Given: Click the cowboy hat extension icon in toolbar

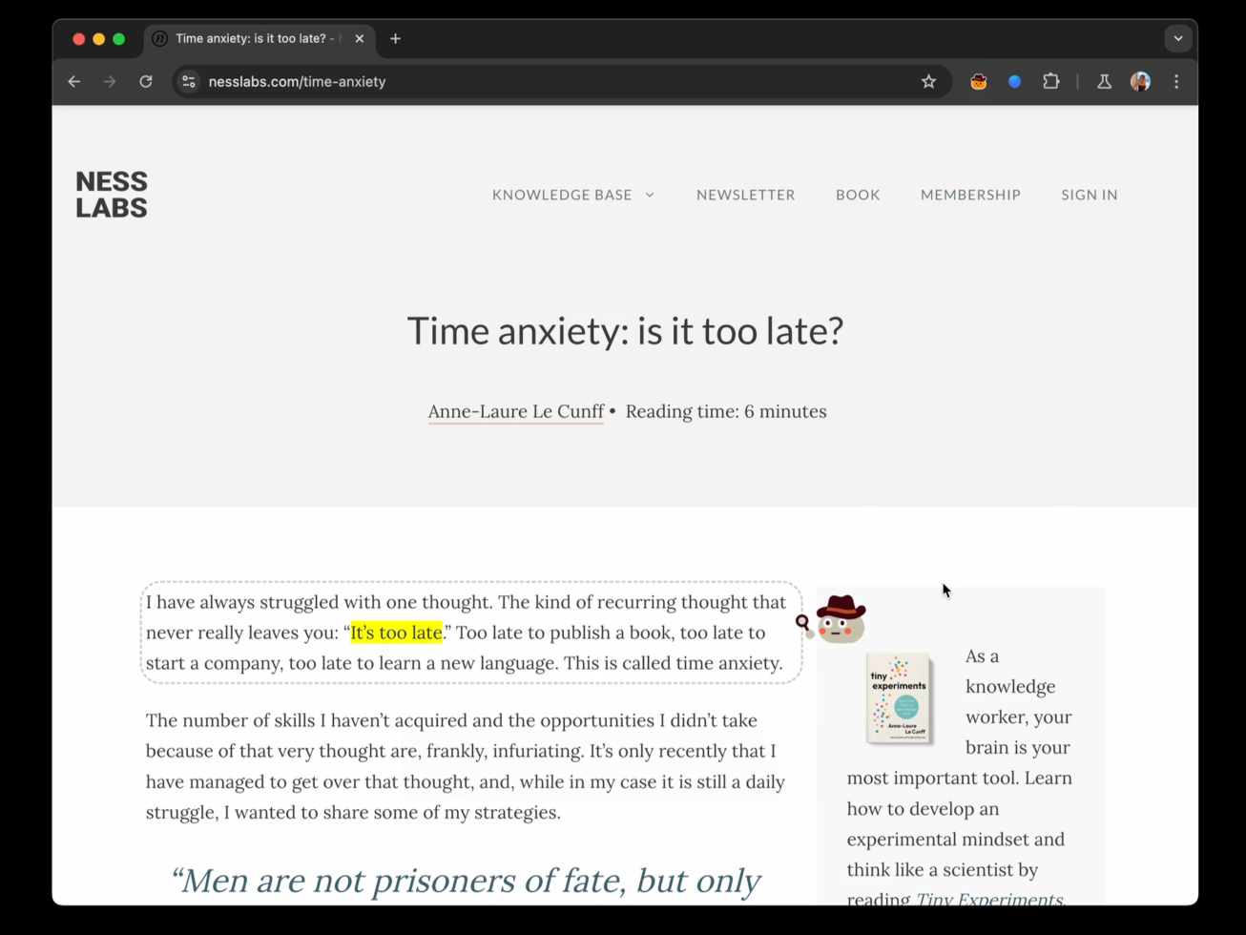Looking at the screenshot, I should click(979, 82).
